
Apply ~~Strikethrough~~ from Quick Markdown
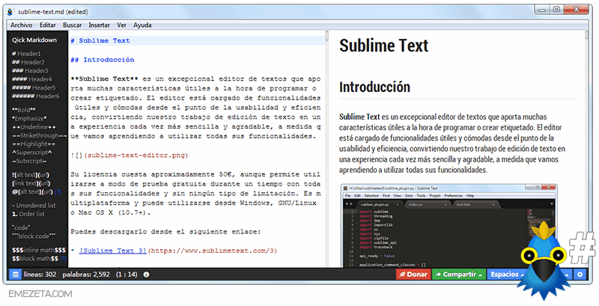(40, 135)
